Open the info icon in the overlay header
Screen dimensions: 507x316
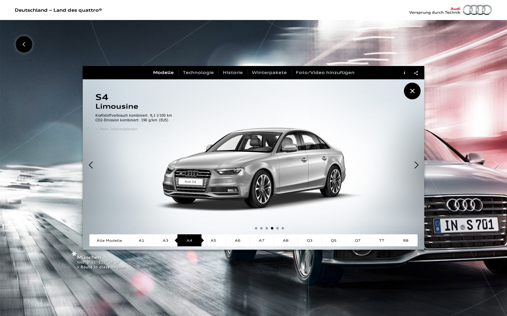pos(405,73)
